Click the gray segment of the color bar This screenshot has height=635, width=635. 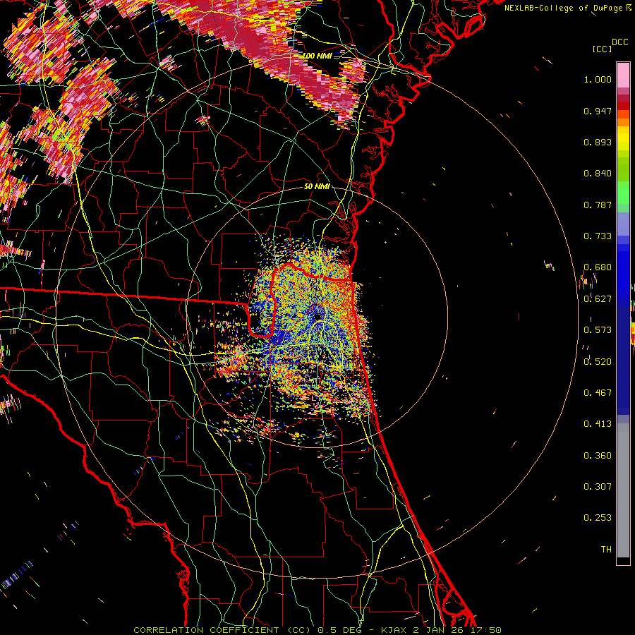[623, 490]
